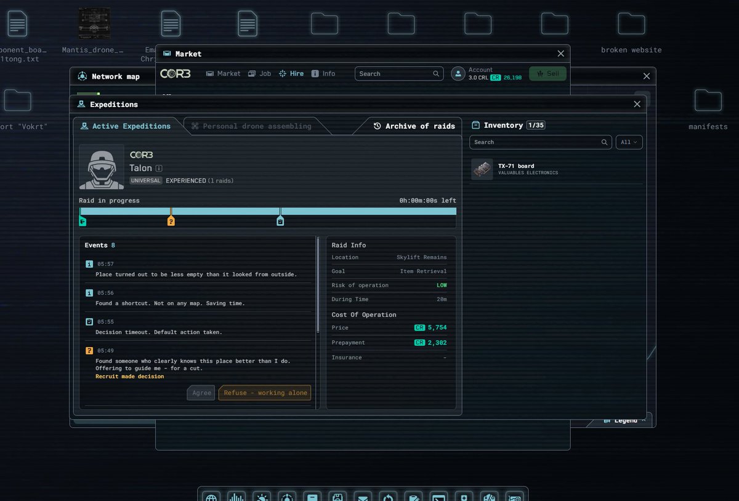Viewport: 739px width, 501px height.
Task: Click the Inventory panel icon
Action: (475, 125)
